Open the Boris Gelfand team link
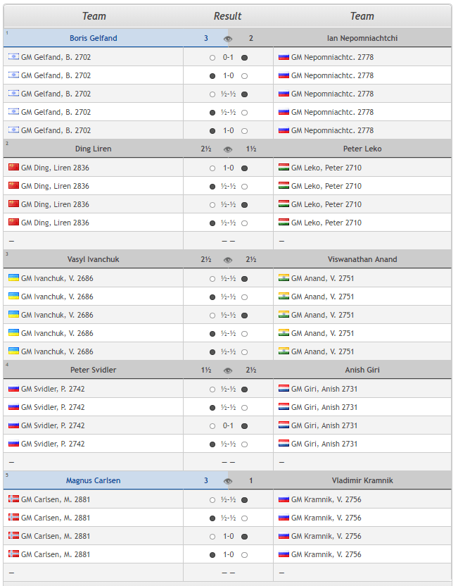This screenshot has width=458, height=586. coord(93,38)
